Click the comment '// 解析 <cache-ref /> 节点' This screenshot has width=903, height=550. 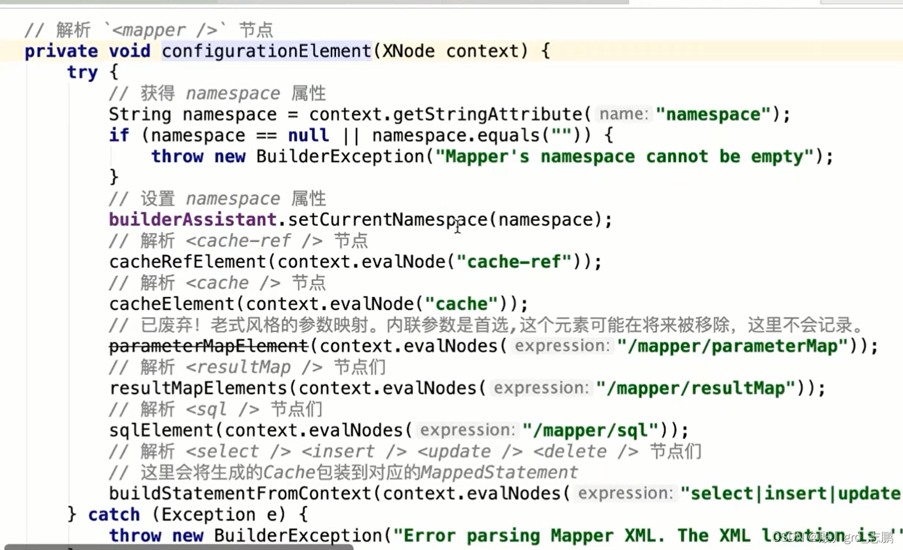click(238, 241)
